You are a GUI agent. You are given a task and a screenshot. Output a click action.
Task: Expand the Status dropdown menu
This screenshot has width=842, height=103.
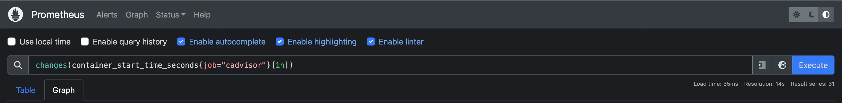(170, 15)
